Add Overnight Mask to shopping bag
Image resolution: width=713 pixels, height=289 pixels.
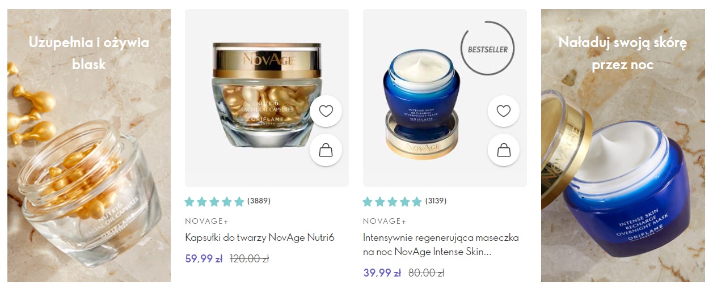pyautogui.click(x=504, y=150)
